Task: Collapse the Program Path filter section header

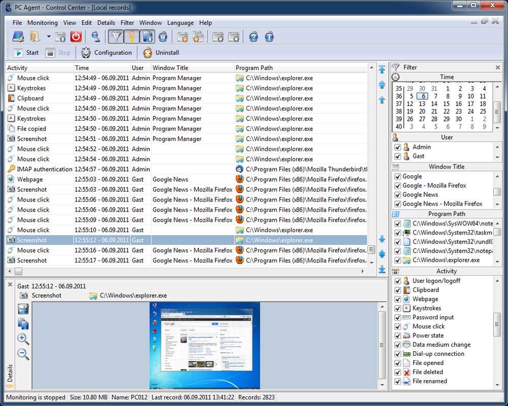Action: 447,214
